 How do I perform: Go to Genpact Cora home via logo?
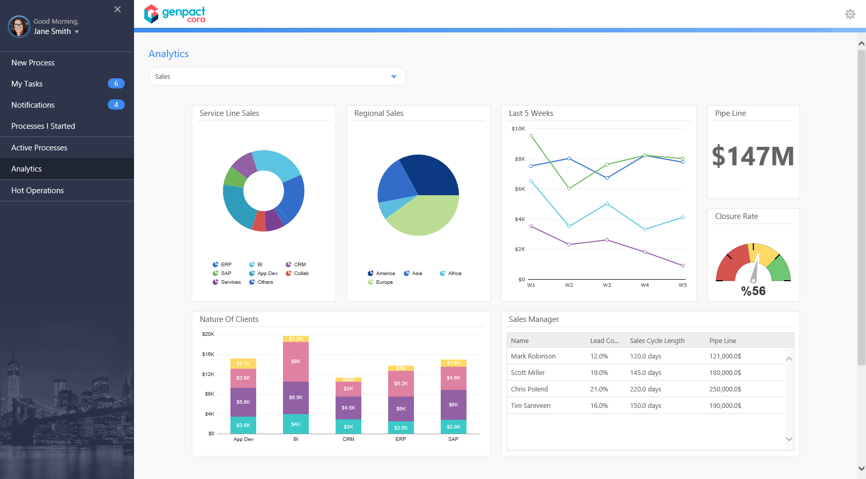tap(175, 14)
